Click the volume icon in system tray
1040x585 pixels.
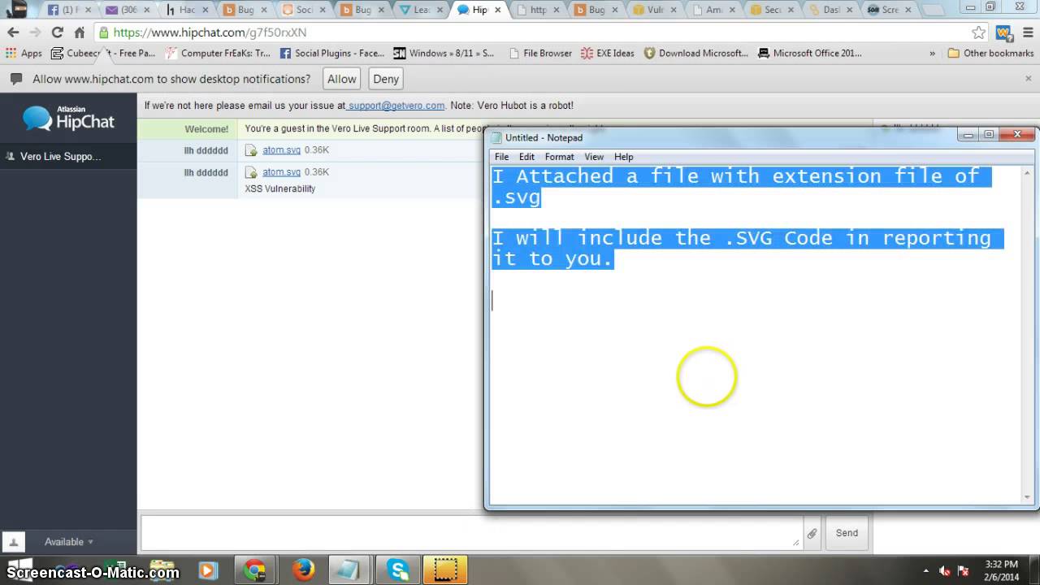944,570
